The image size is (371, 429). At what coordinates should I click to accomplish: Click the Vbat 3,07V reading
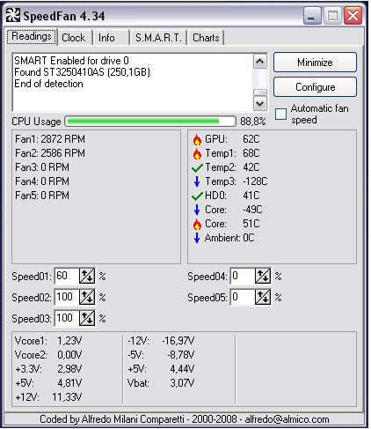161,383
